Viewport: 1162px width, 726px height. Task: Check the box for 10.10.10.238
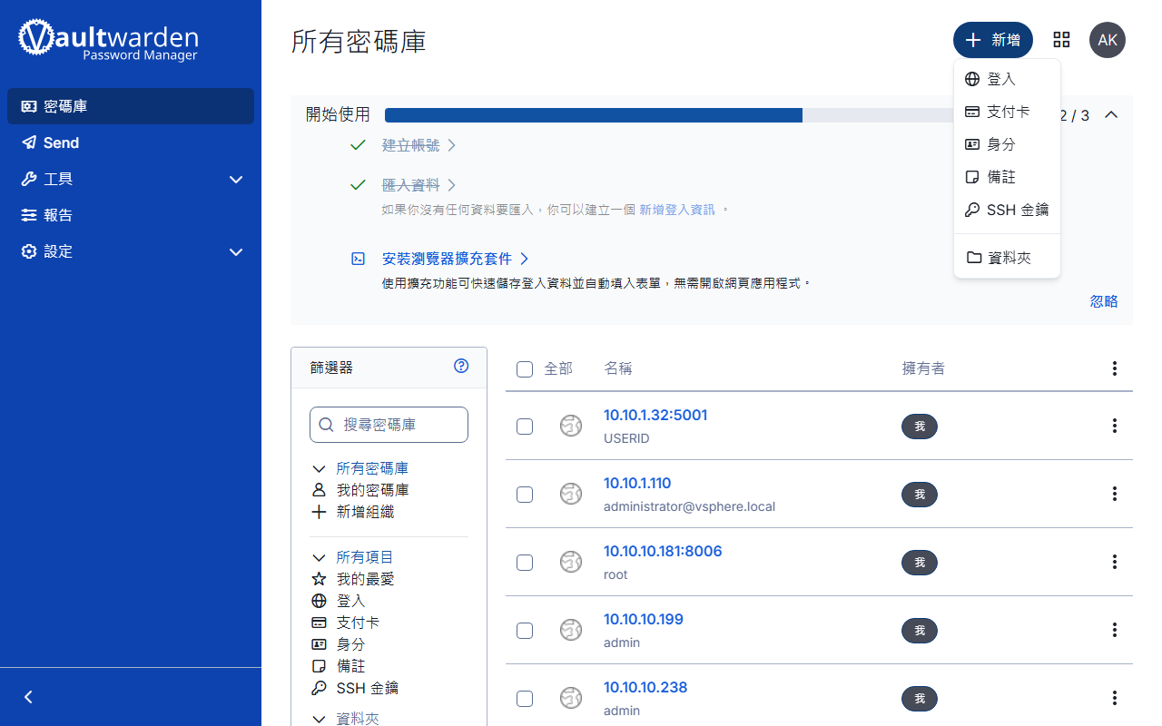point(525,699)
